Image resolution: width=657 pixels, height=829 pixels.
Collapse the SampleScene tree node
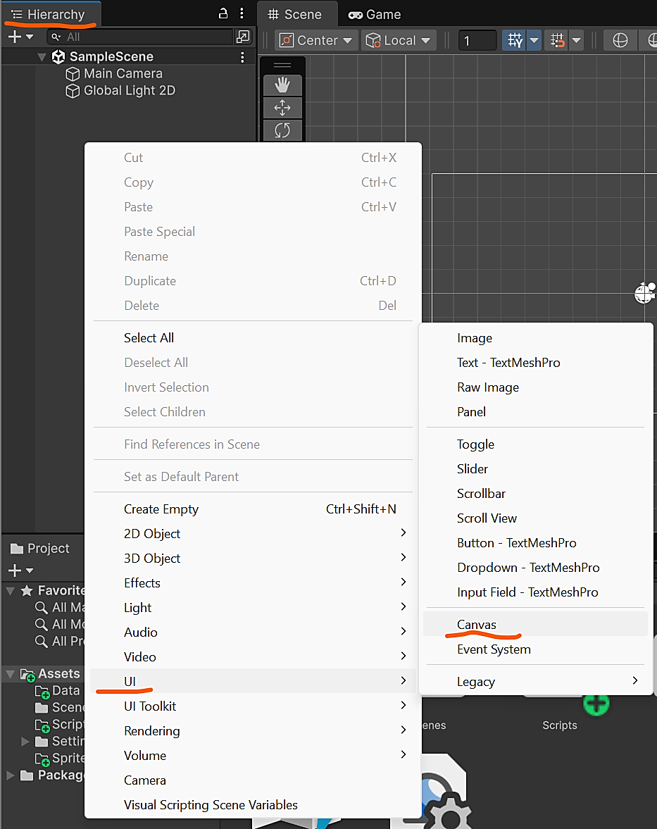[42, 57]
